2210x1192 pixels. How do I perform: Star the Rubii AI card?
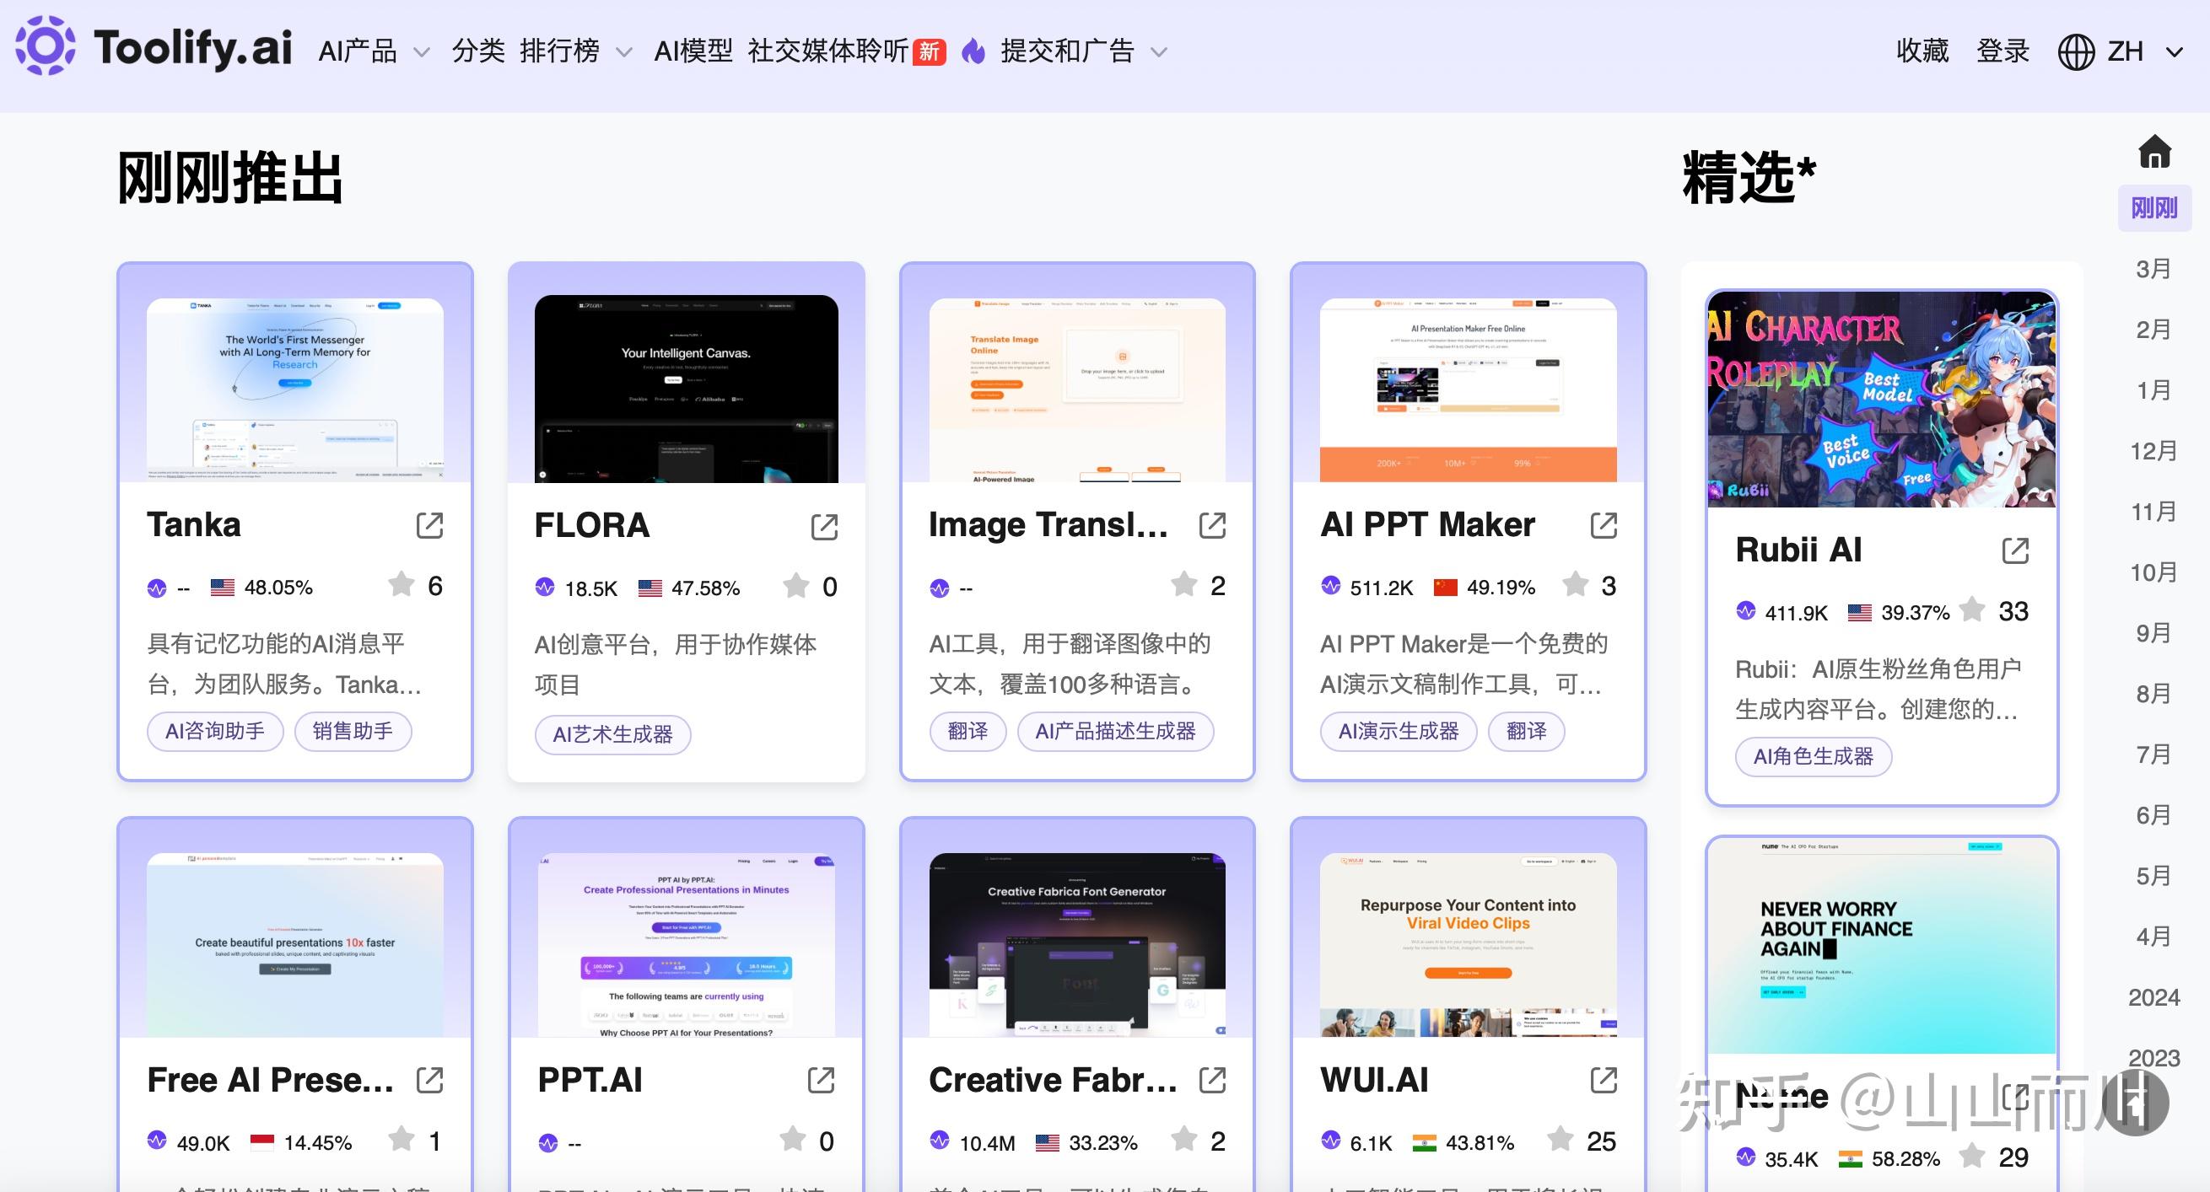[x=1971, y=609]
